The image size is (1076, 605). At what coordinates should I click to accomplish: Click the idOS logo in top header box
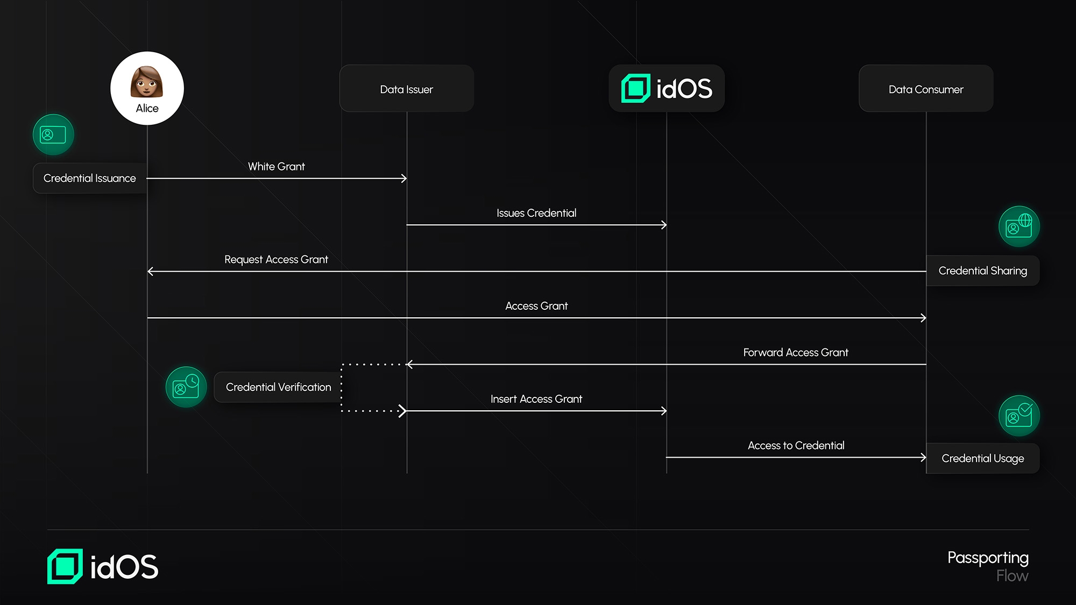click(x=667, y=88)
